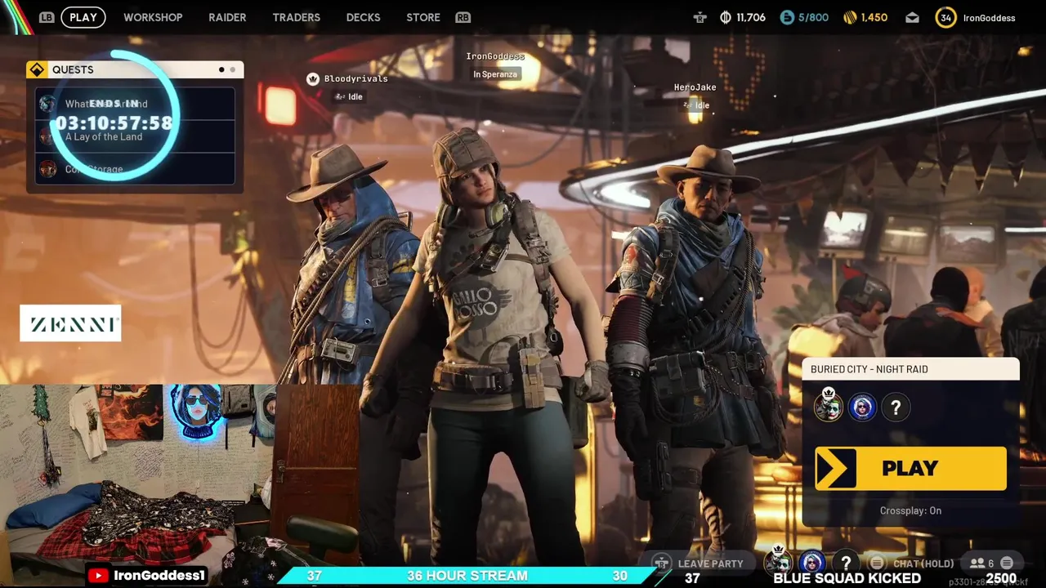Click the RB bumper navigation icon
This screenshot has width=1046, height=588.
coord(463,17)
